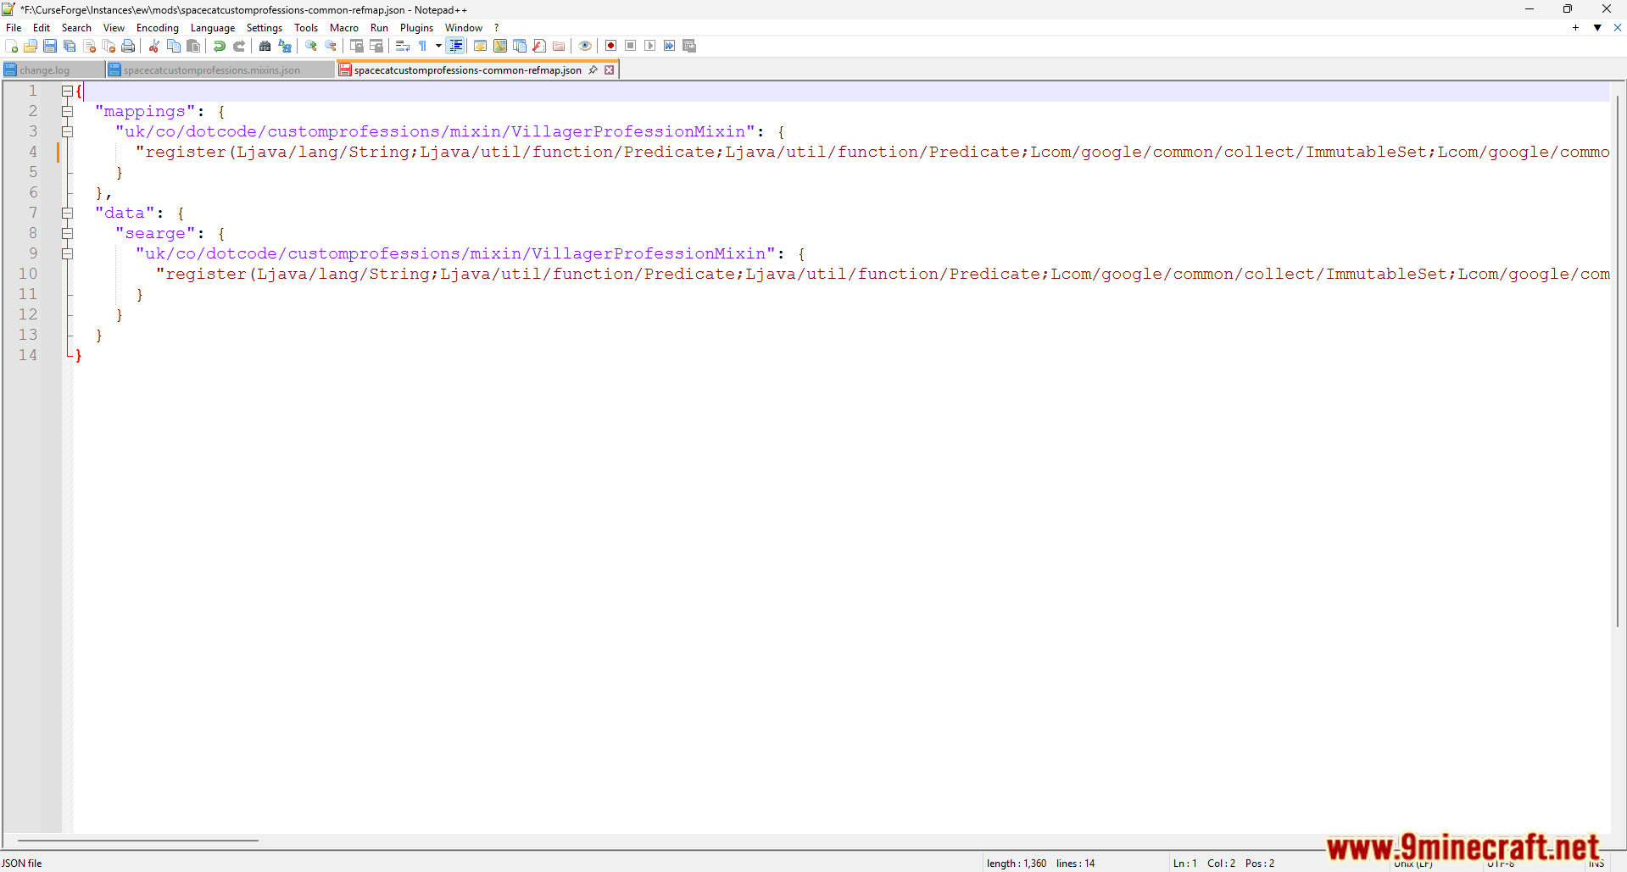This screenshot has width=1627, height=872.
Task: Collapse the root fold on line 1
Action: [x=67, y=91]
